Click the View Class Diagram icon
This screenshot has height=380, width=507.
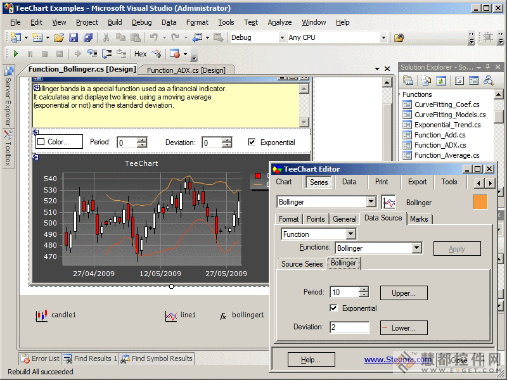point(488,80)
